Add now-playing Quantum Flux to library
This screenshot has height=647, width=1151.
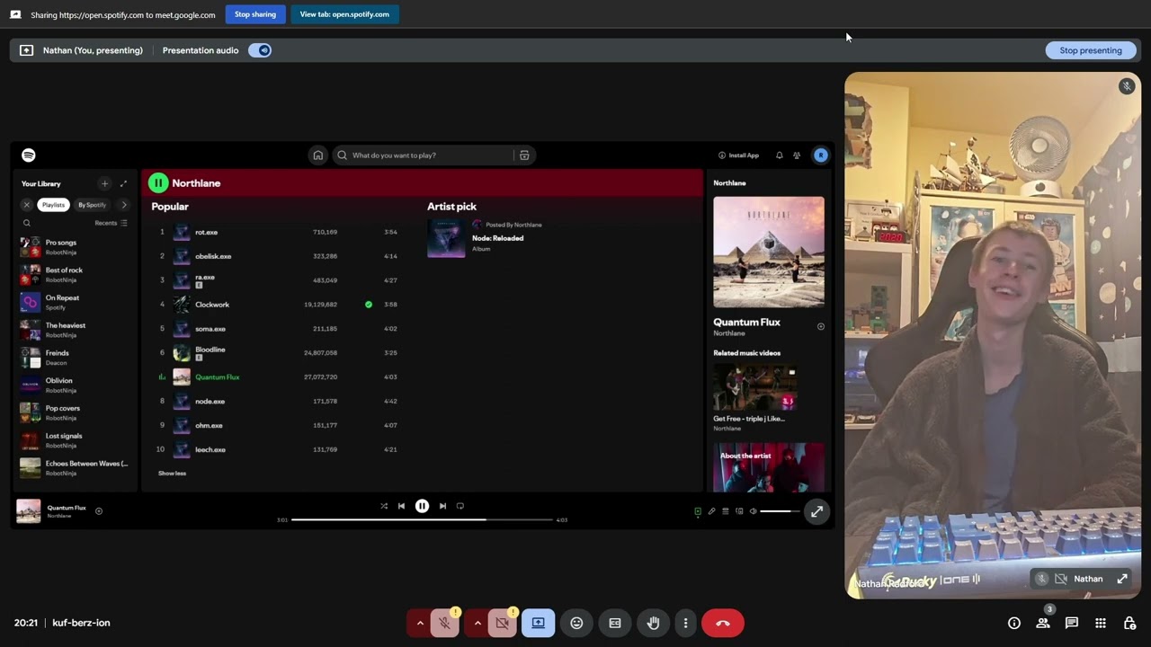click(x=99, y=511)
